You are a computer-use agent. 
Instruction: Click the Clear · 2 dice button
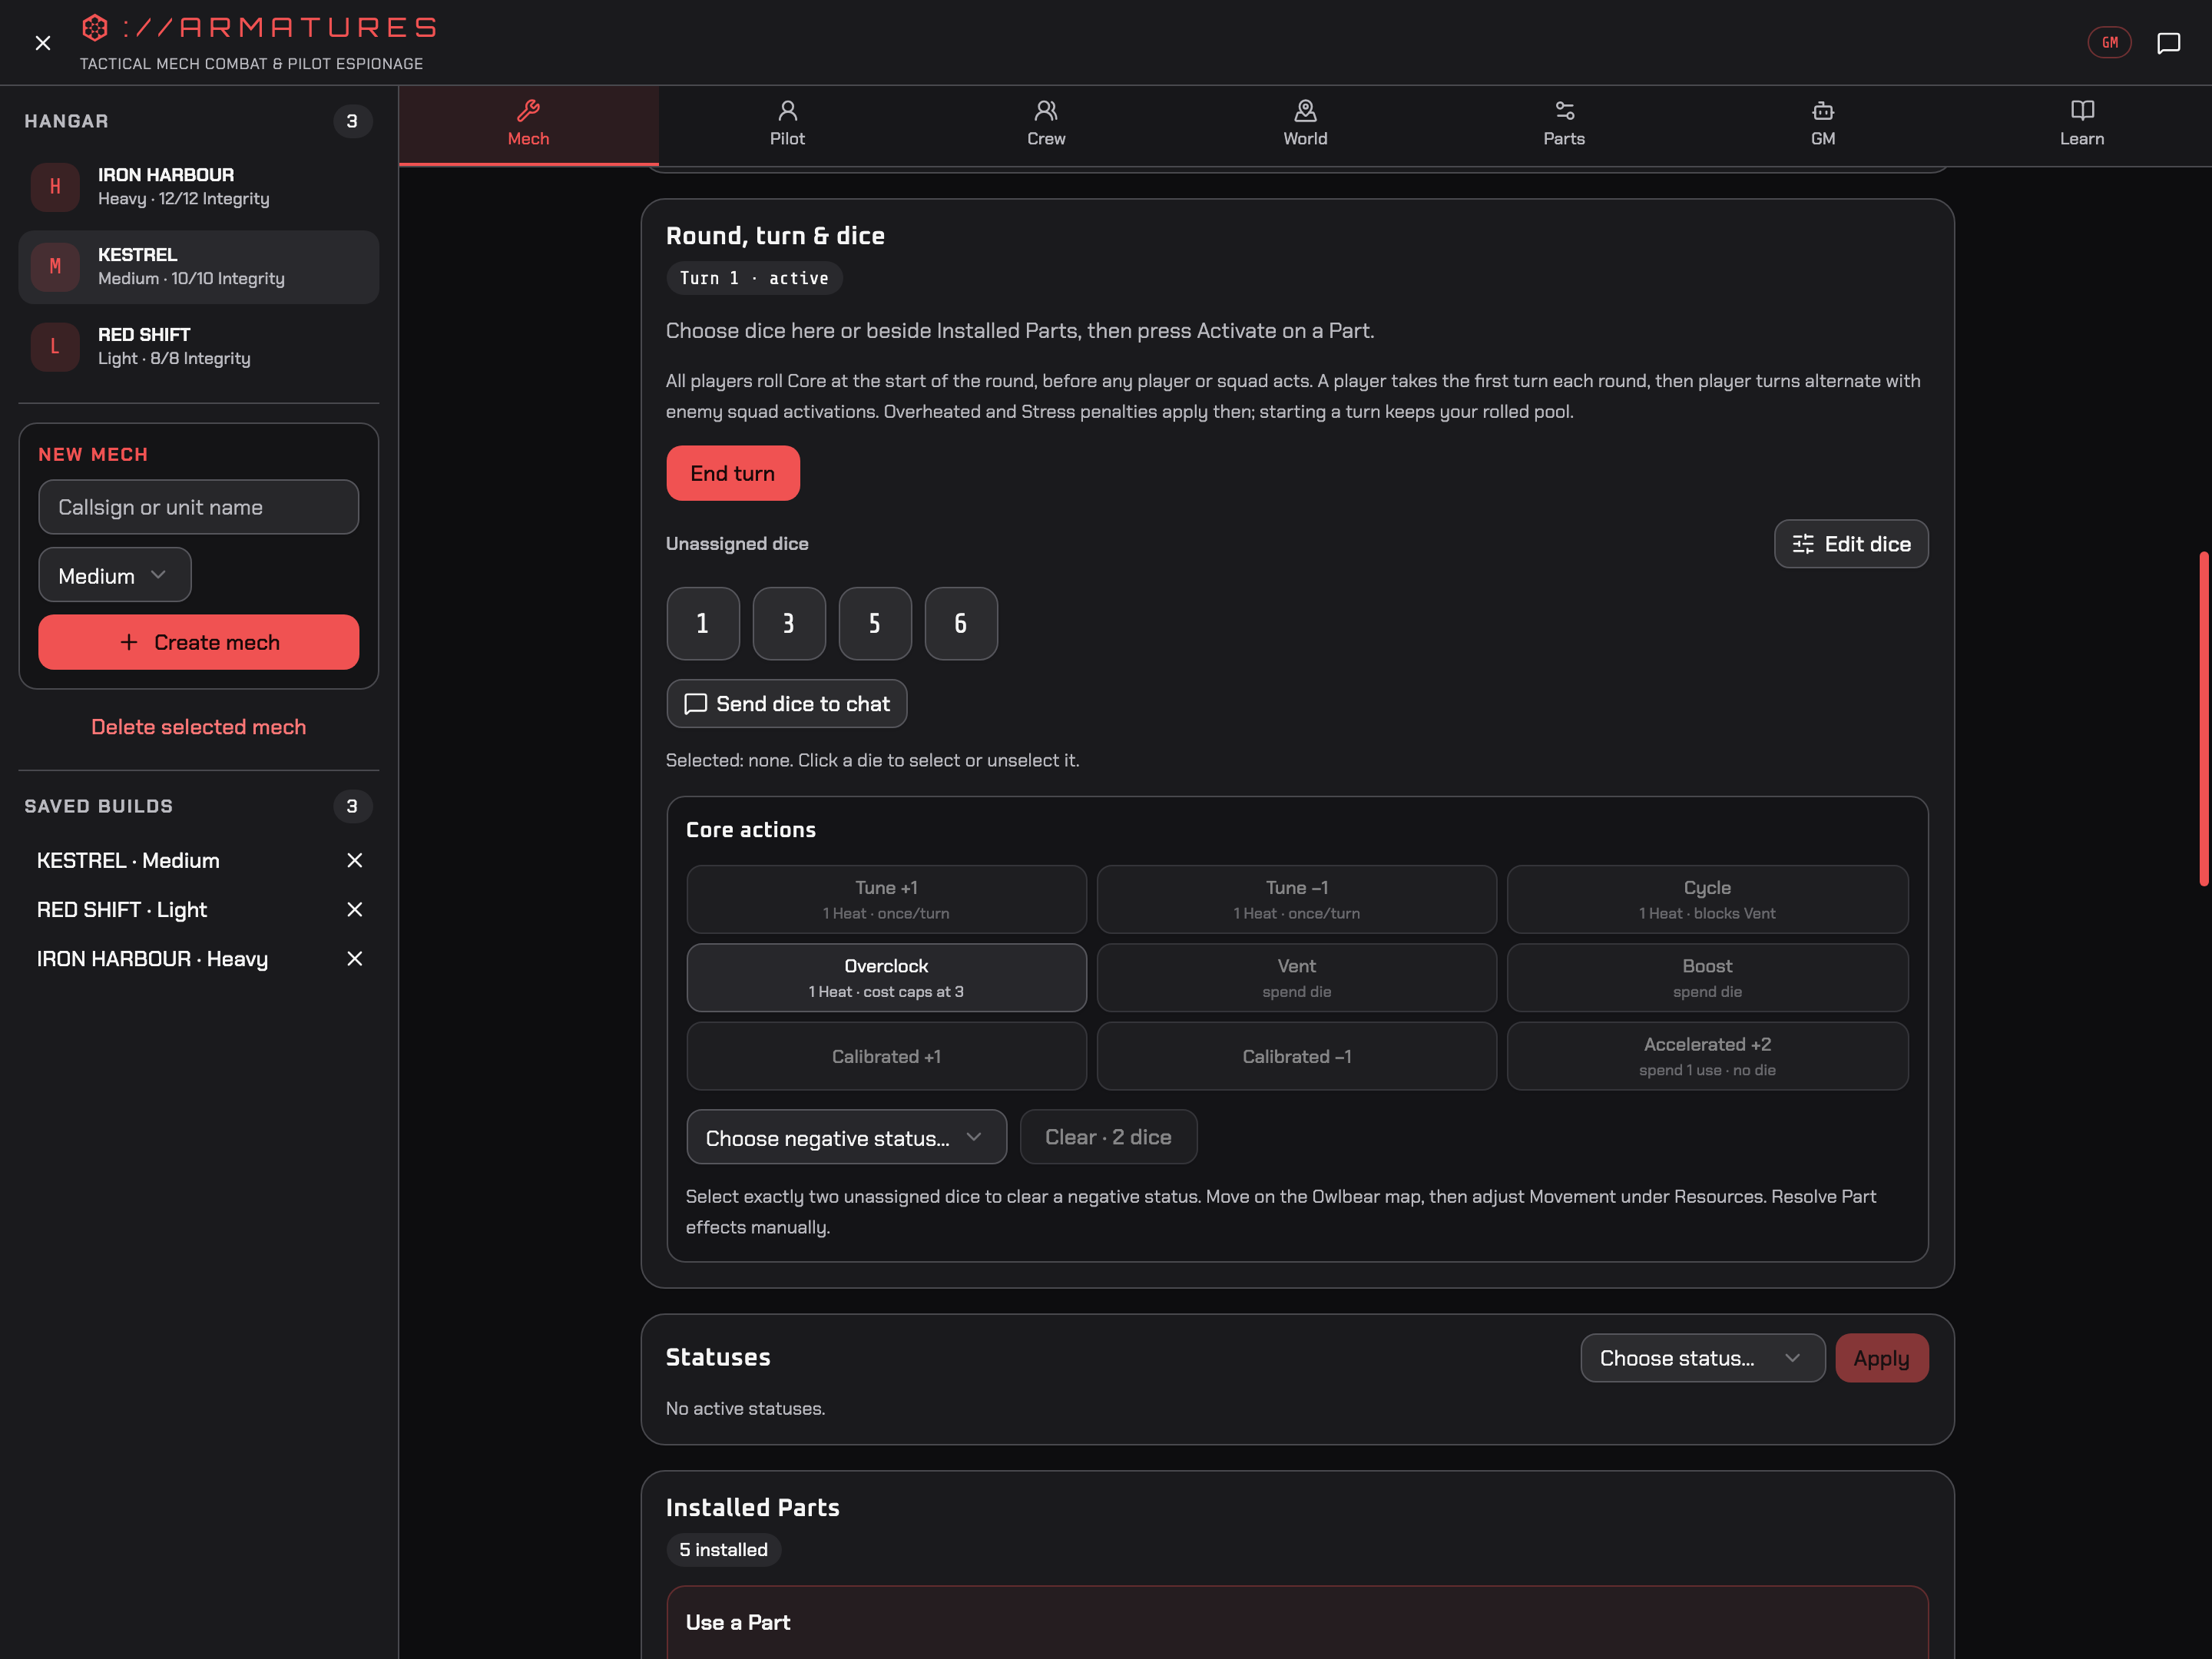(1108, 1137)
